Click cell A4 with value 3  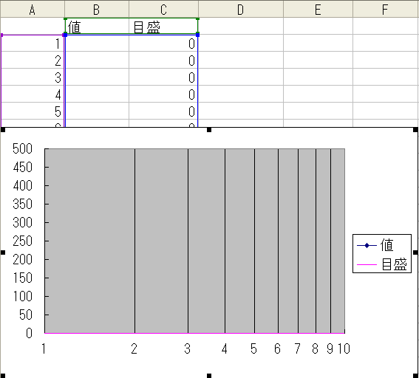[33, 77]
